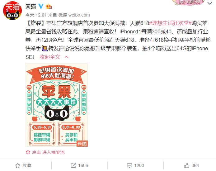Open the 天猫 profile avatar

[12, 11]
